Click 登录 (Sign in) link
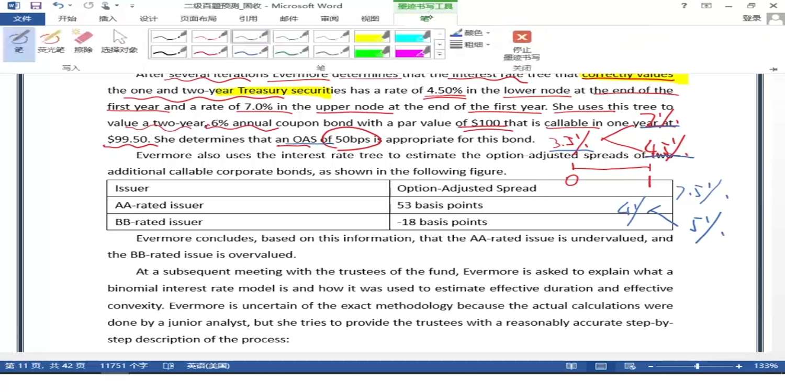Screen dimensions: 785x392 point(752,18)
